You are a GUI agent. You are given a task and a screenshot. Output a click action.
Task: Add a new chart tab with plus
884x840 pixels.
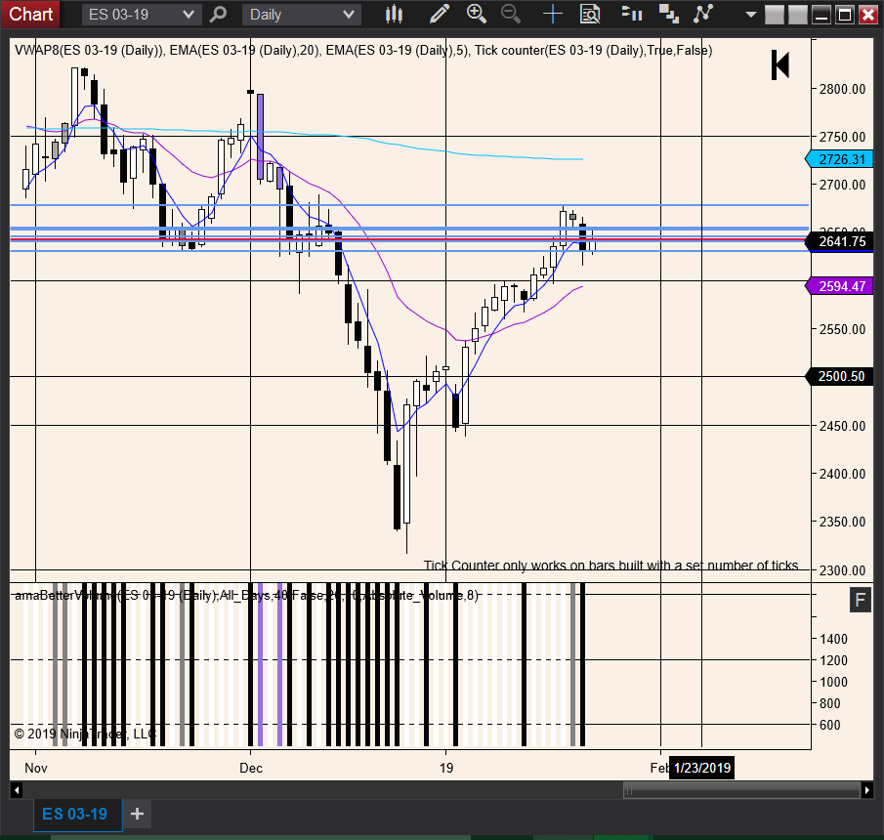(137, 814)
